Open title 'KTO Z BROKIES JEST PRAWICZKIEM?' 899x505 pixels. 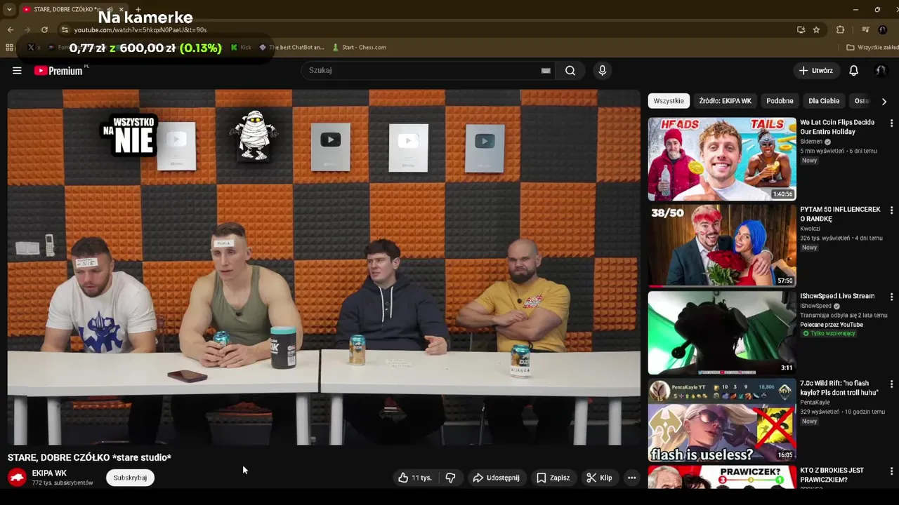tap(832, 475)
